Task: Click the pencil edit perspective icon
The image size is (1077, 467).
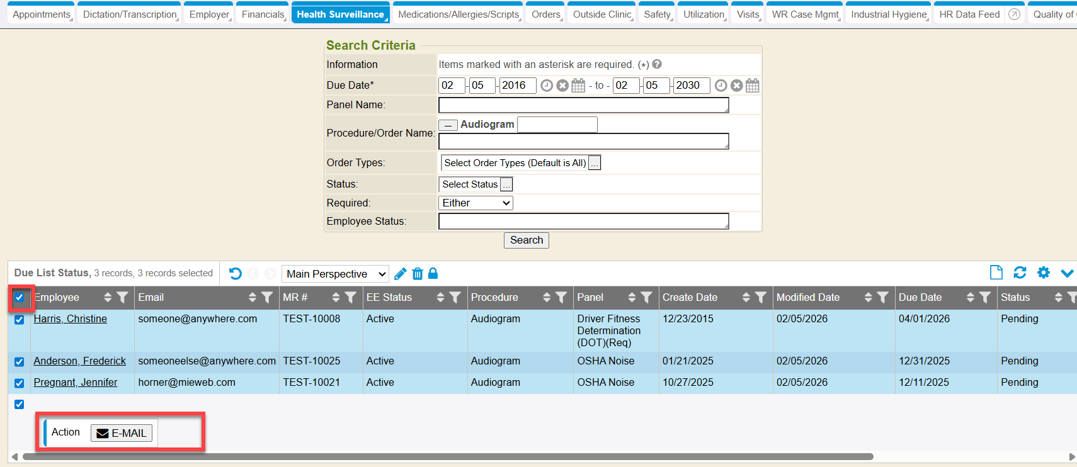Action: click(x=400, y=274)
